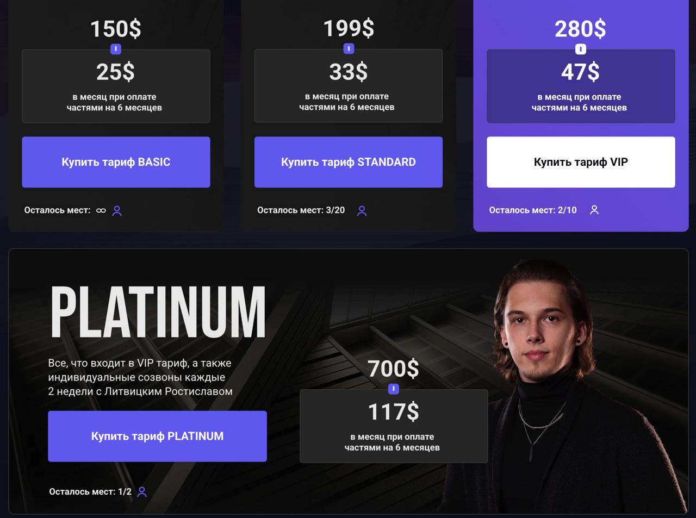Click the infinity symbol in the BASIC card
This screenshot has height=518, width=696.
click(x=101, y=210)
